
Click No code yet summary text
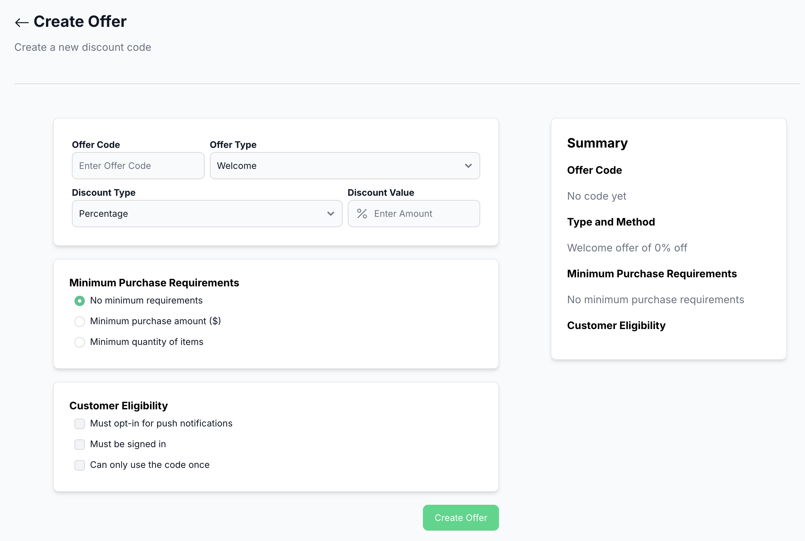click(596, 196)
